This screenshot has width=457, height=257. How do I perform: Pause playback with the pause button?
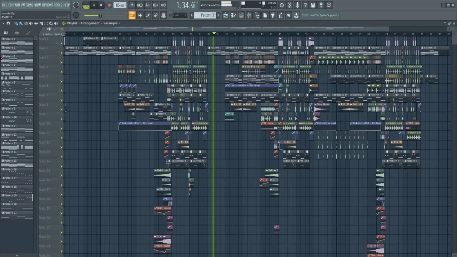[94, 5]
